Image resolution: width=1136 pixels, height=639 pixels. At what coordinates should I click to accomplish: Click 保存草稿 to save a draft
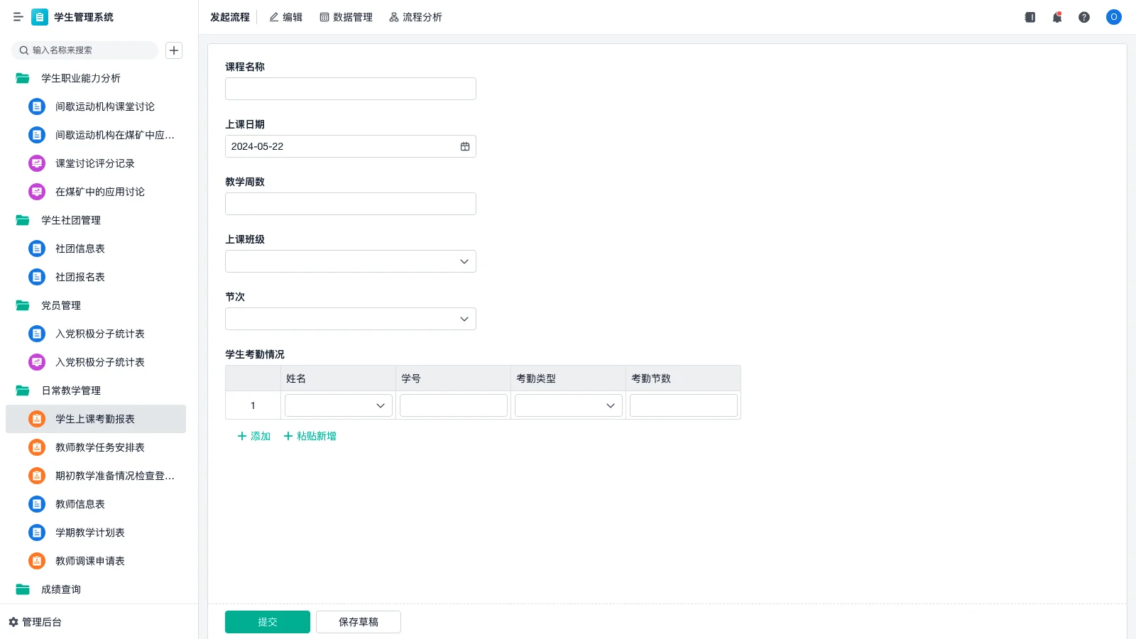(x=358, y=621)
